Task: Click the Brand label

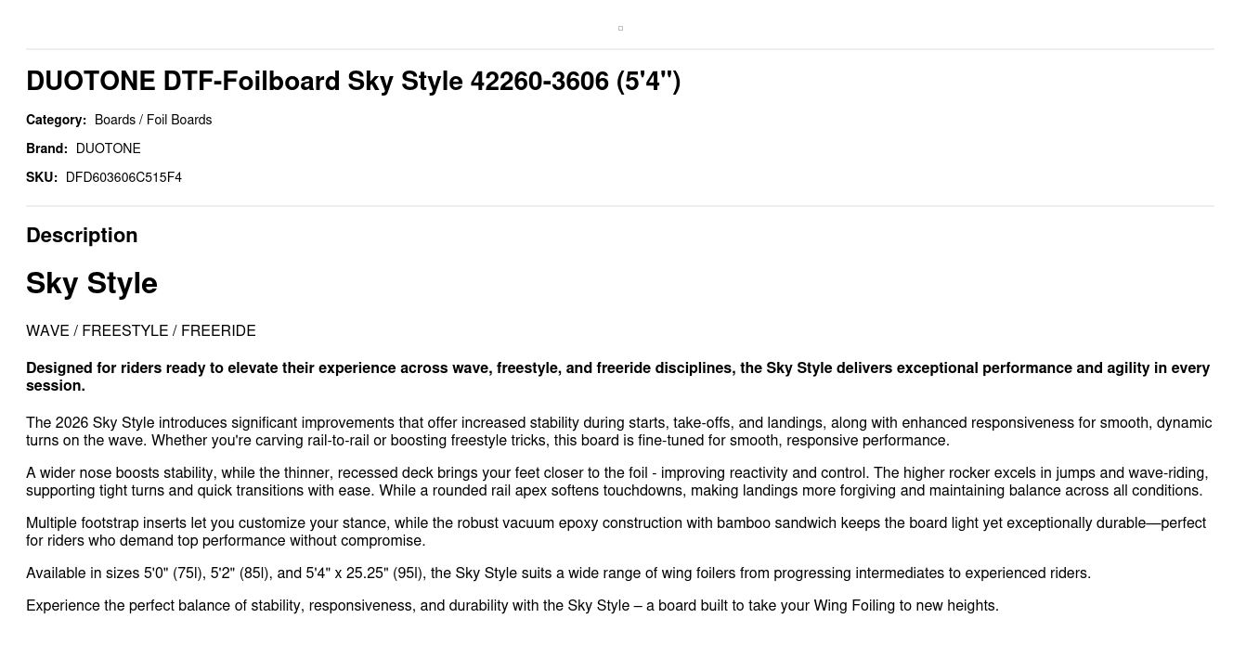Action: (x=46, y=148)
